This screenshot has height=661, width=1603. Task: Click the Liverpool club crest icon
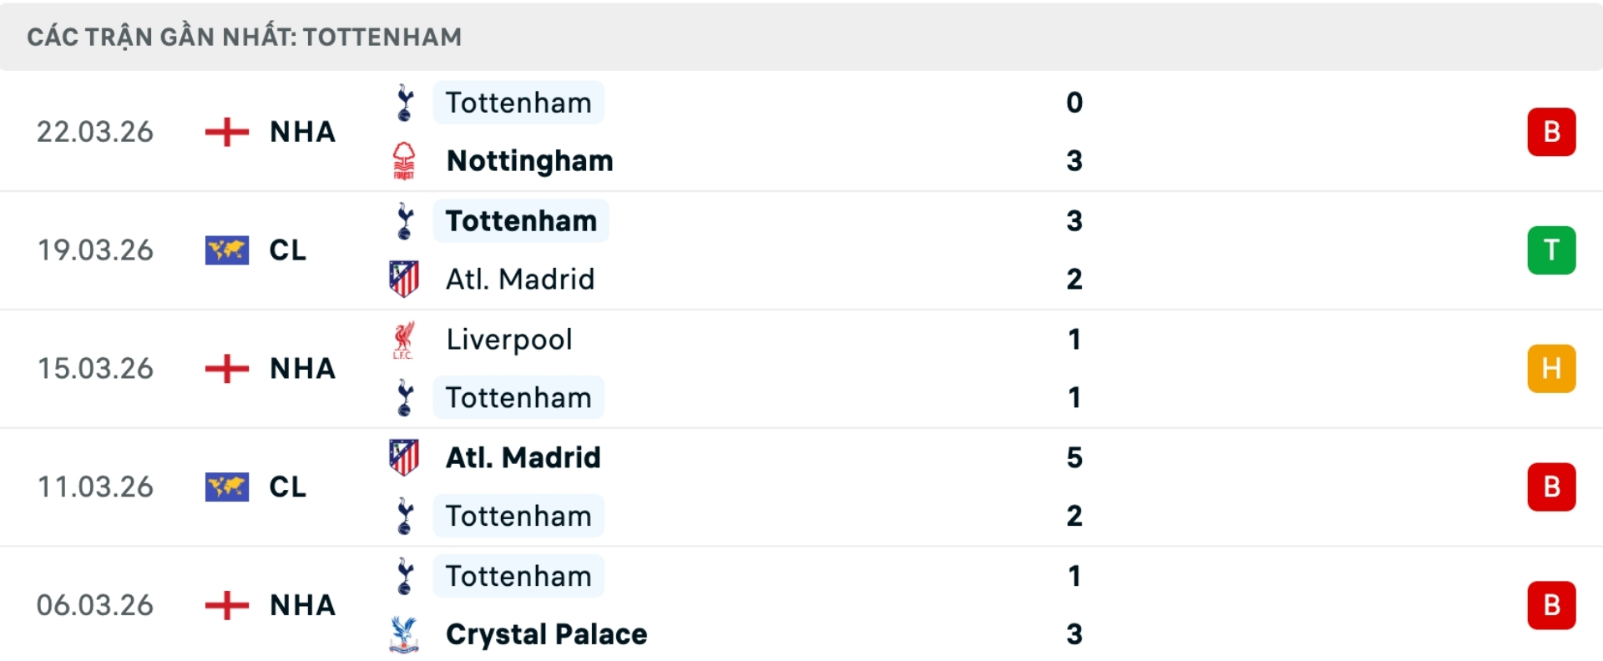click(x=404, y=340)
